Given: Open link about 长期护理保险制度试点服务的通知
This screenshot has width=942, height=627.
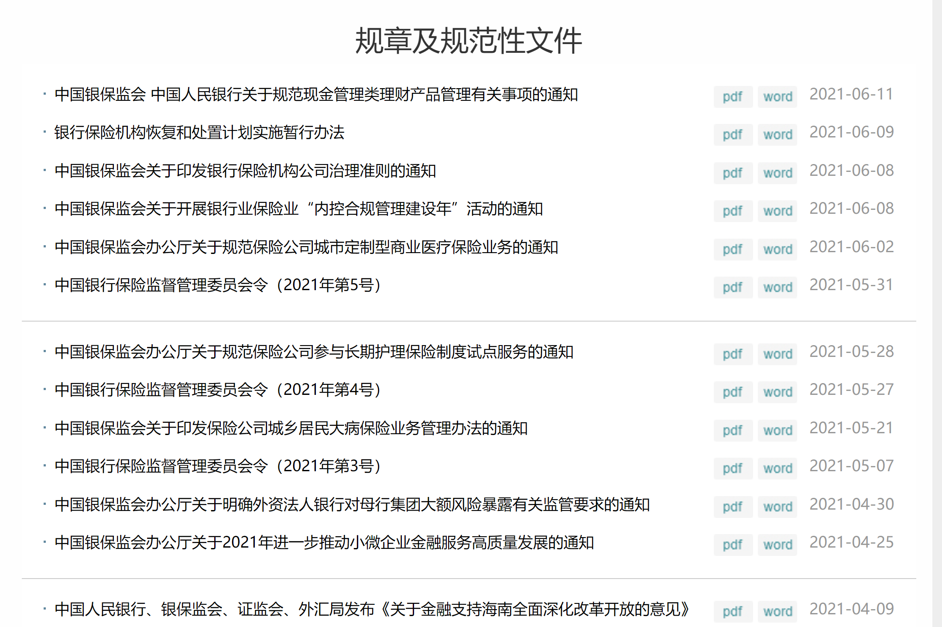Looking at the screenshot, I should click(x=314, y=352).
